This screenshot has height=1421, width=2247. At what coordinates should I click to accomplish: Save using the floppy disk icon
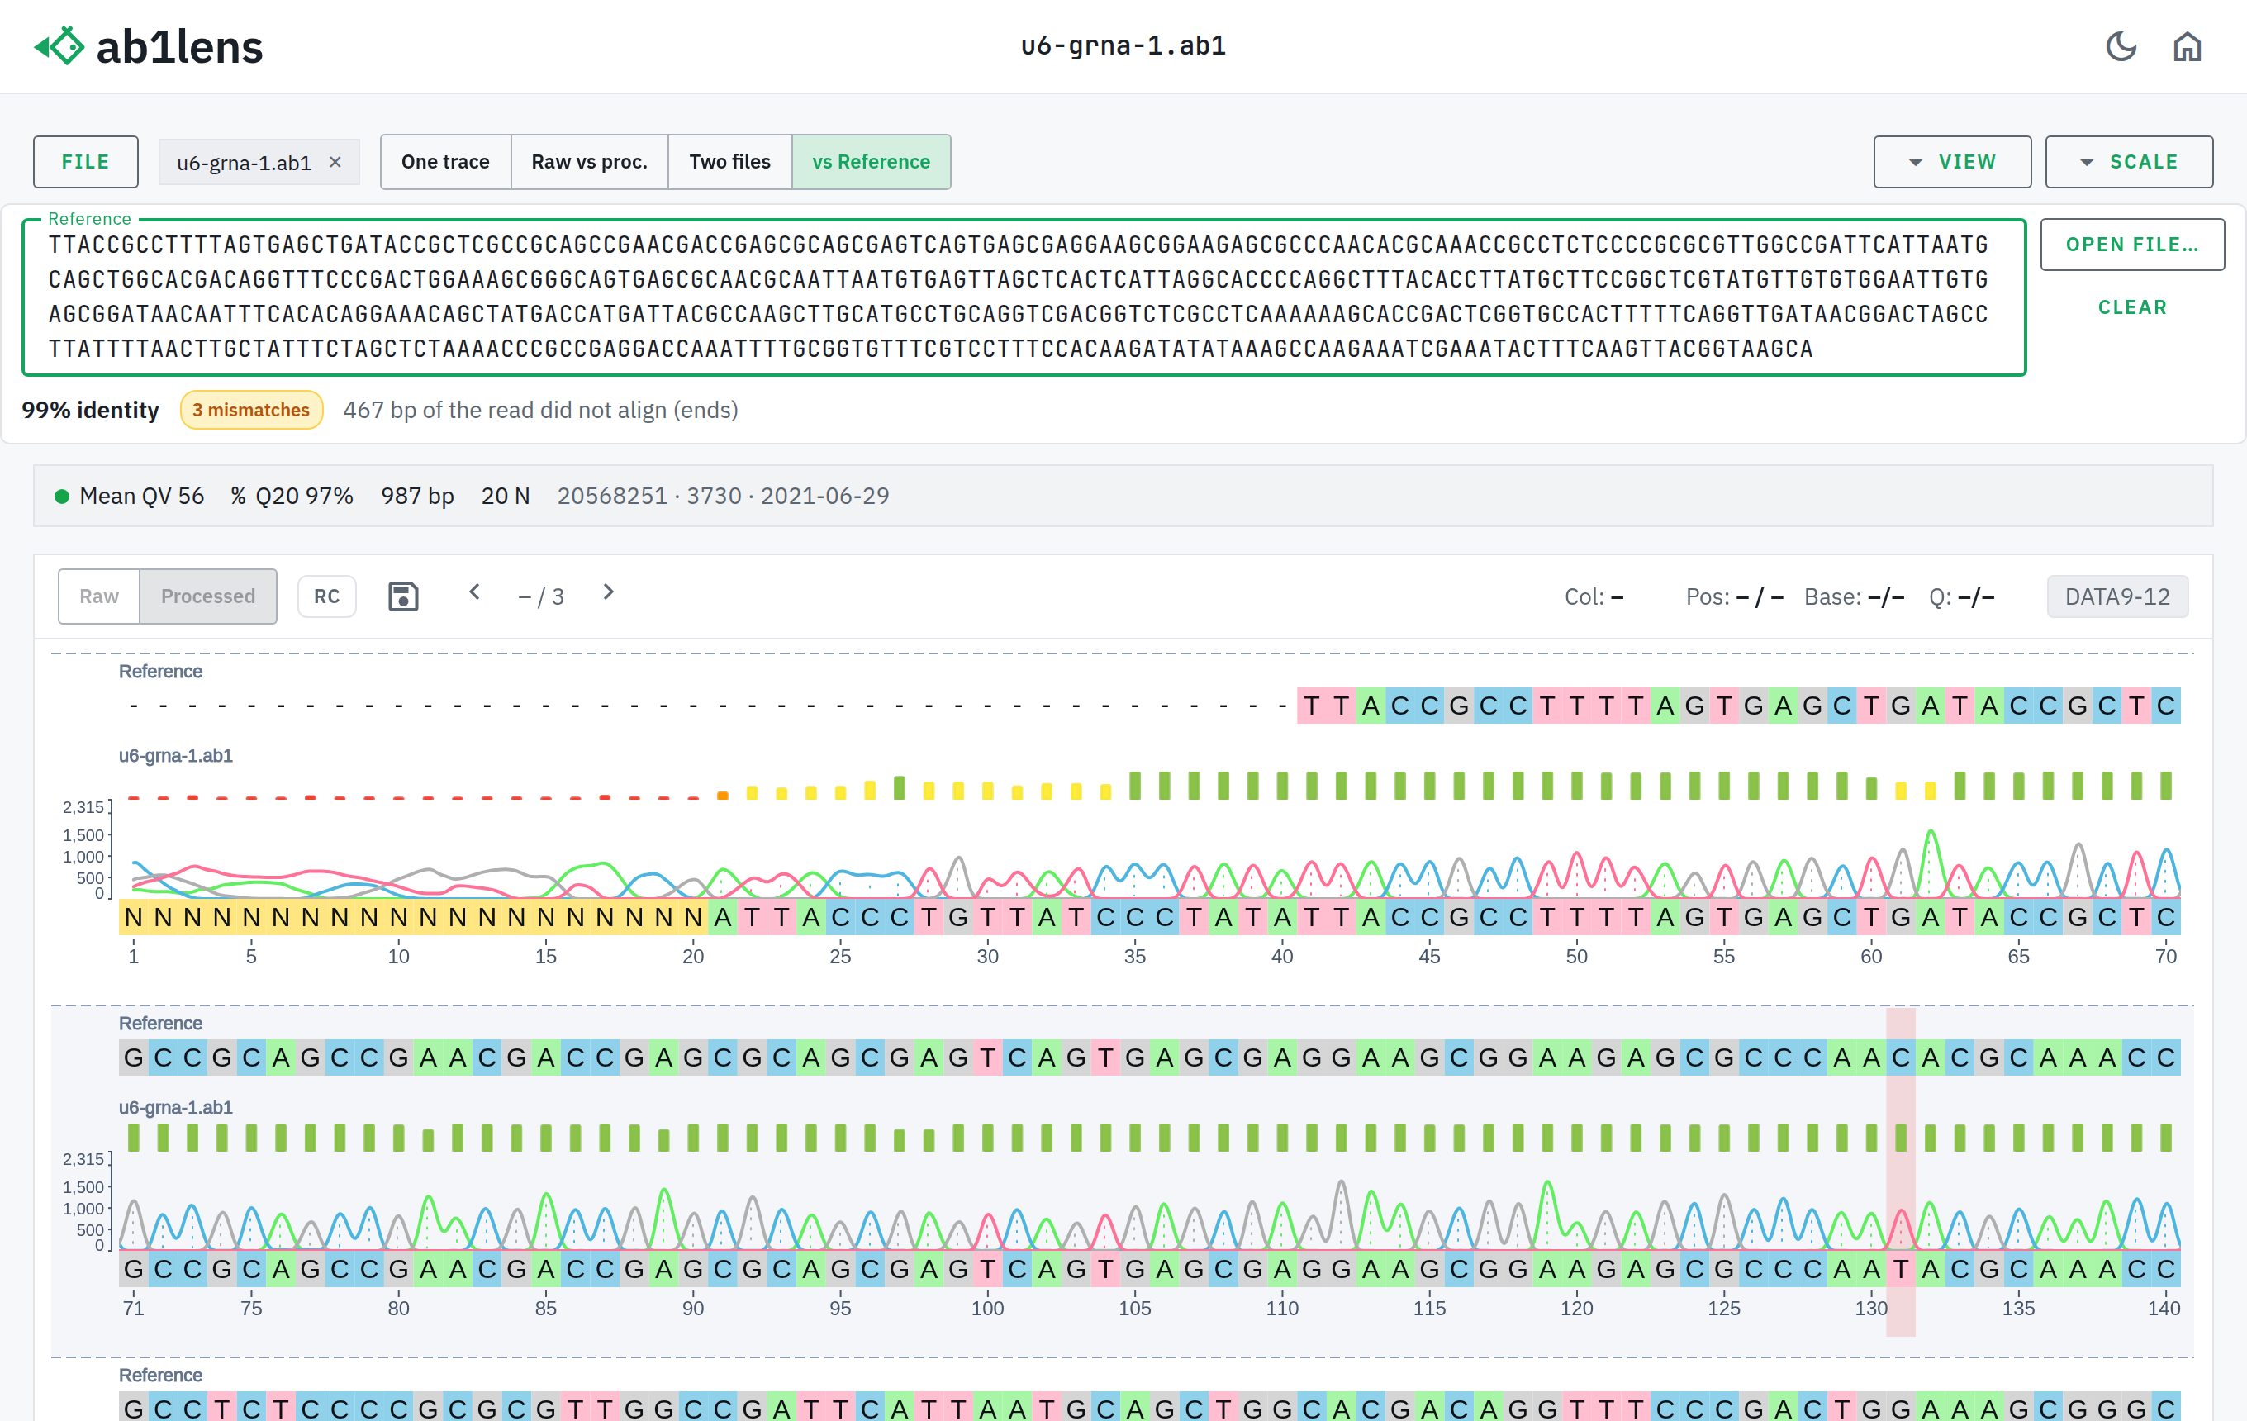point(403,596)
